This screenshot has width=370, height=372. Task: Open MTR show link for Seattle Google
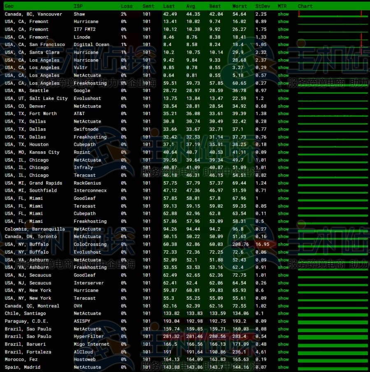(x=283, y=91)
